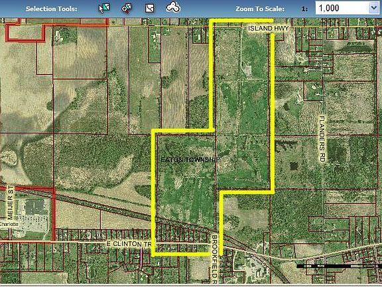The width and height of the screenshot is (382, 287).
Task: Click the E CLINTON TR road label
Action: [129, 244]
